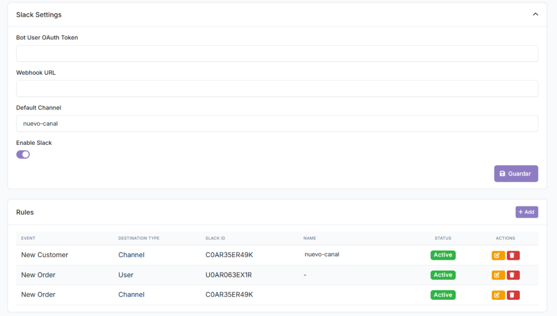Collapse the Slack Settings panel
The width and height of the screenshot is (557, 316).
coord(535,14)
